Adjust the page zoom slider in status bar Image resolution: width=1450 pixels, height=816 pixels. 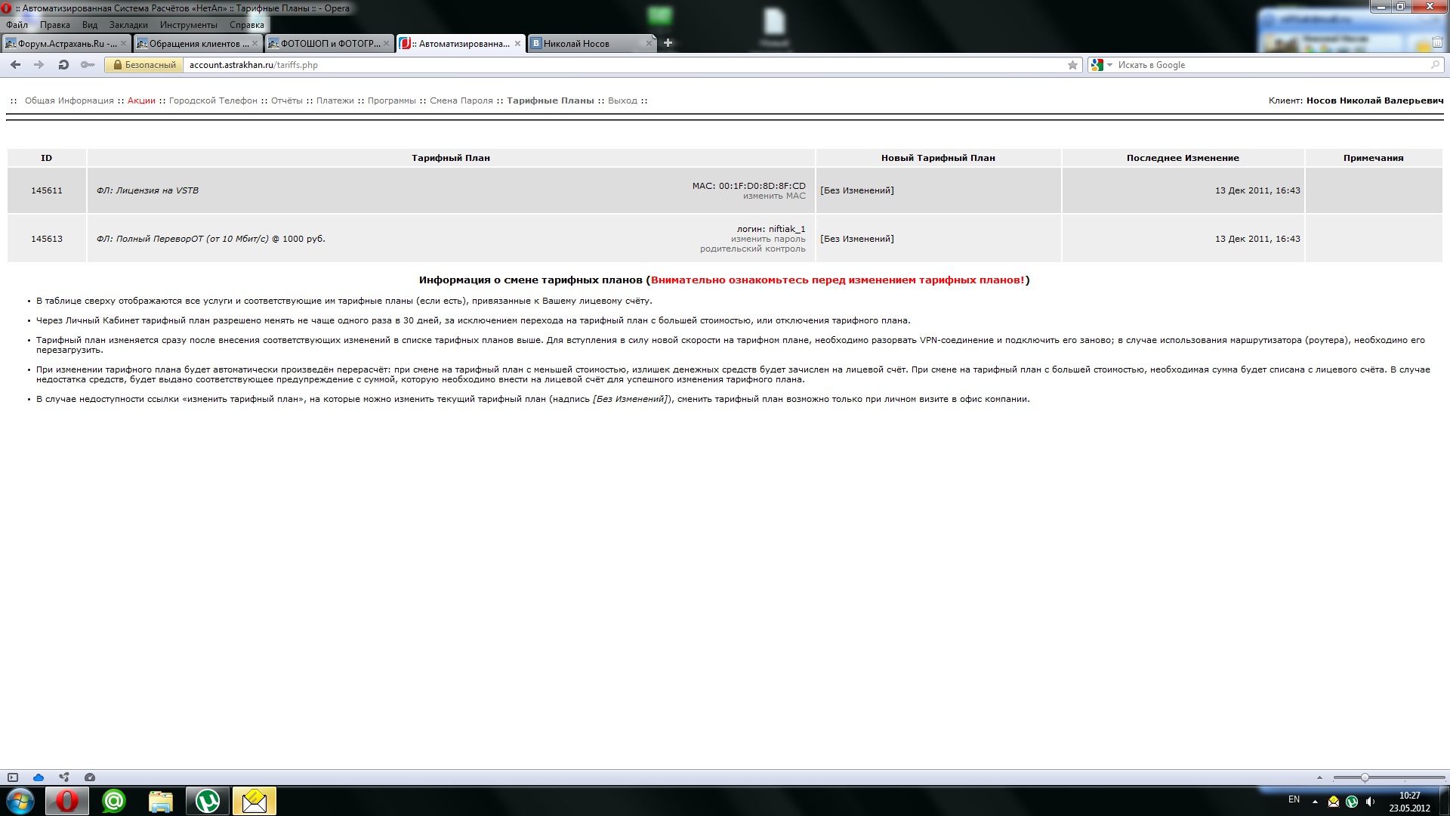1389,777
